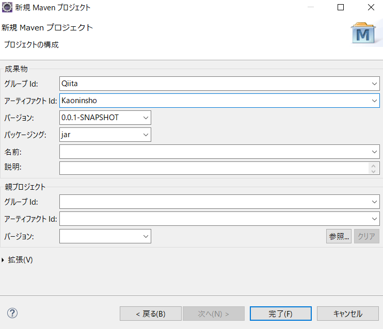Click the disabled 次へ(N) button

(214, 314)
